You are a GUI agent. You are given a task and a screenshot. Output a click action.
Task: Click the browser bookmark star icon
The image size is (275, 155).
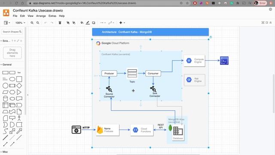point(187,3)
